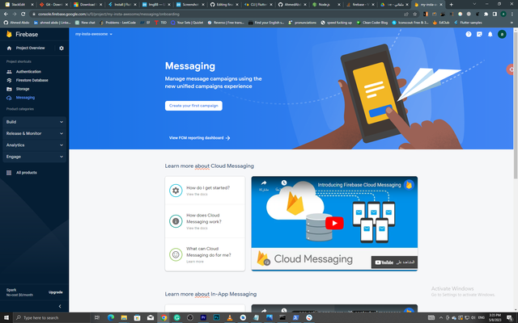Image resolution: width=518 pixels, height=323 pixels.
Task: Play the Introducing Firebase Cloud Messaging video
Action: coord(334,223)
